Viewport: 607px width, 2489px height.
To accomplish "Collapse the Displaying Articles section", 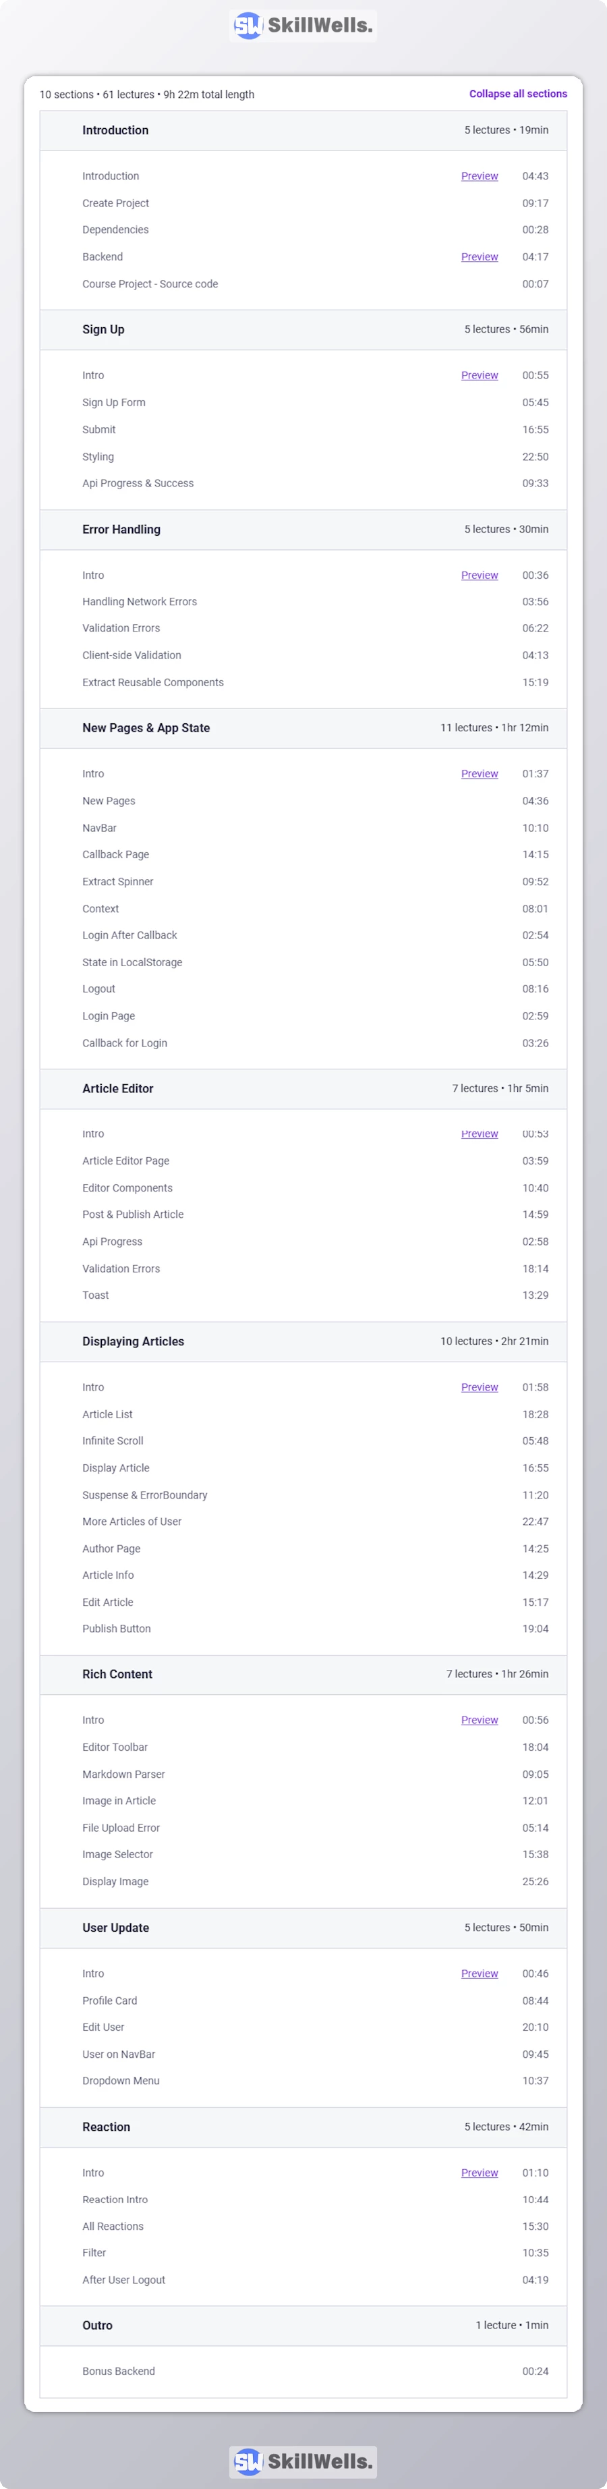I will (303, 1341).
